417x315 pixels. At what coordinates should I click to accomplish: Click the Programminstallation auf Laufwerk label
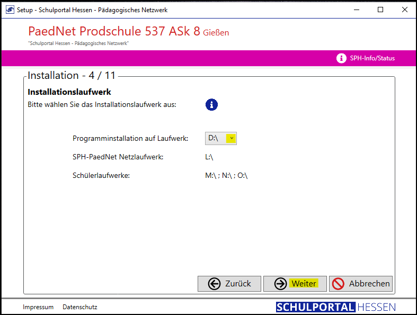(x=130, y=139)
